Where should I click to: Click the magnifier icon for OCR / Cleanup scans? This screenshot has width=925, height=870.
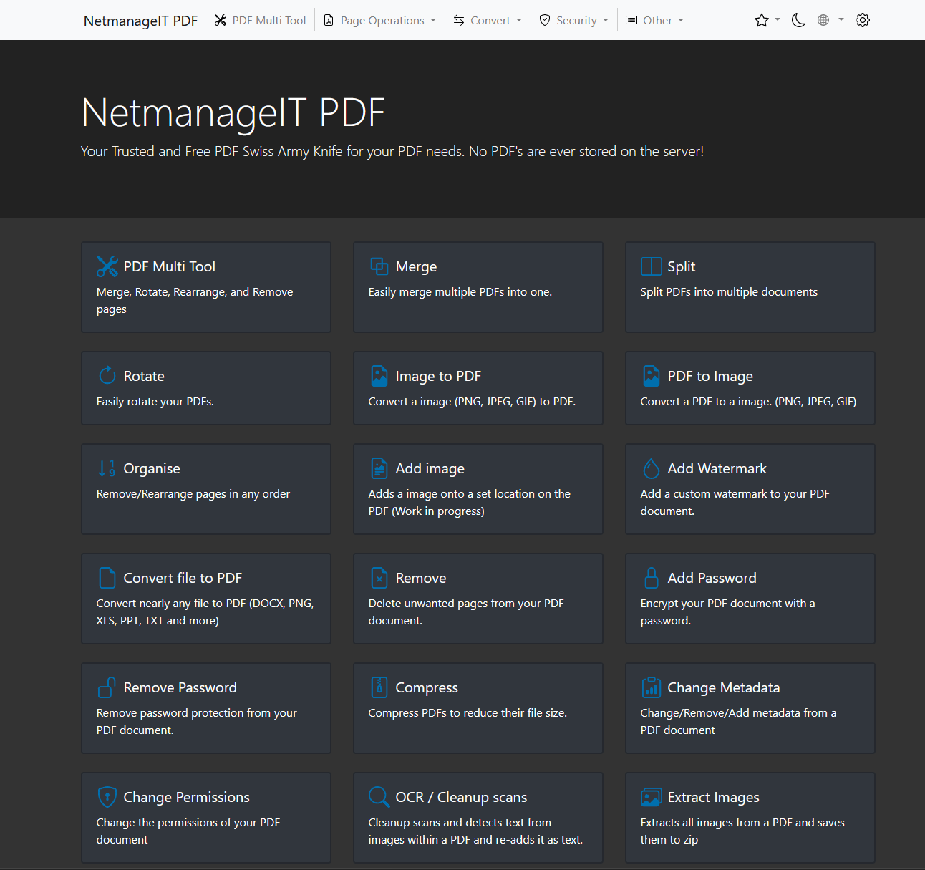(x=379, y=797)
